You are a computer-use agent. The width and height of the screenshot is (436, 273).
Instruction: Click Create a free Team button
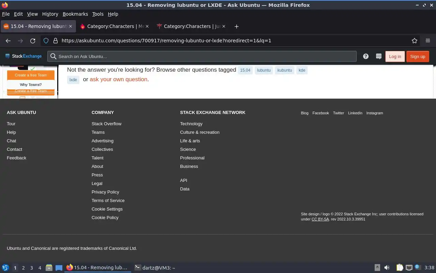point(31,75)
